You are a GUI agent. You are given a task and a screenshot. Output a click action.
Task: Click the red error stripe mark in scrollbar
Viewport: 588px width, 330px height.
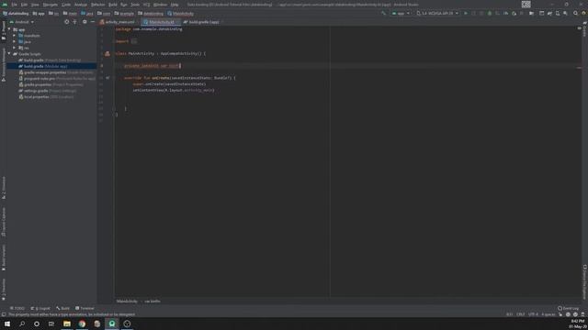click(x=579, y=68)
